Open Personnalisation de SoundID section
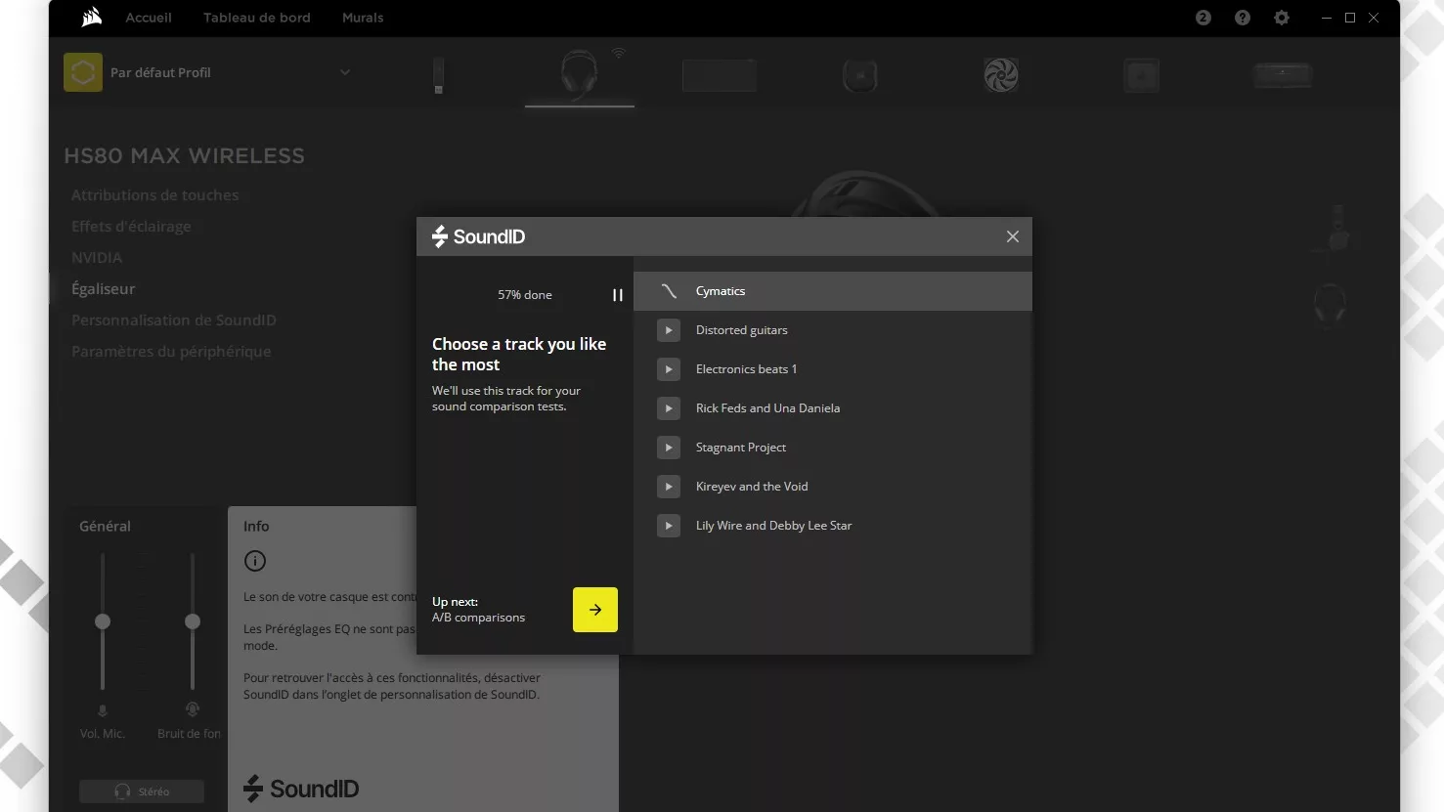 (173, 321)
